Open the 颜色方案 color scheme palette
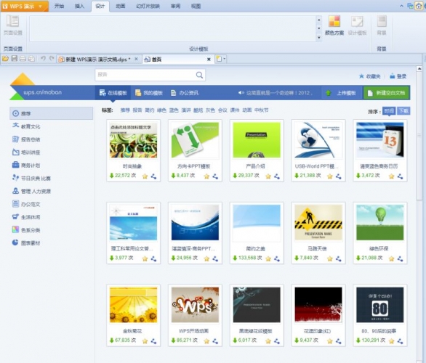Image resolution: width=426 pixels, height=363 pixels. point(334,25)
